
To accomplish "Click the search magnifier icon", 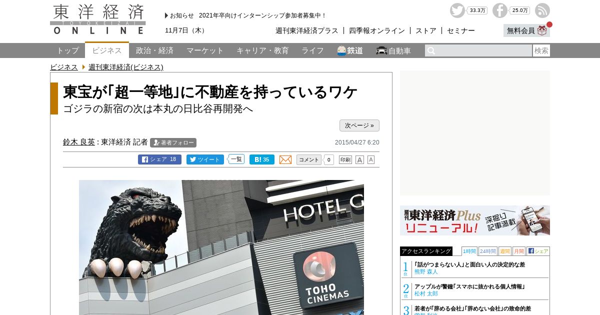I will pos(431,50).
